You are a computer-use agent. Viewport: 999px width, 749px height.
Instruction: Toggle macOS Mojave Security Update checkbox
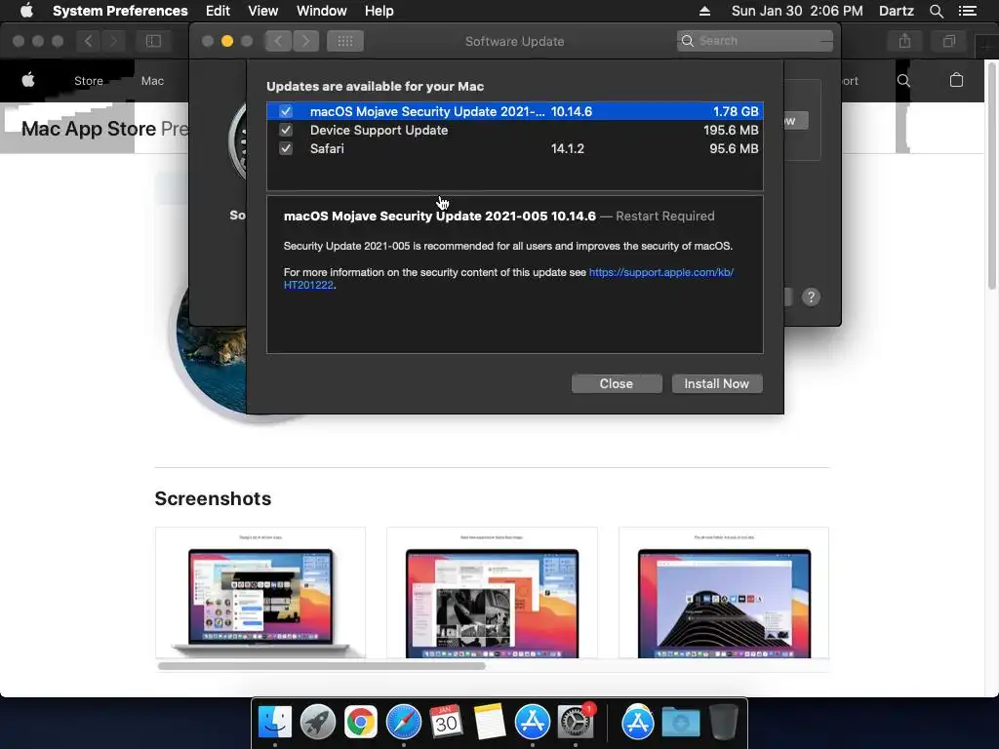tap(286, 111)
